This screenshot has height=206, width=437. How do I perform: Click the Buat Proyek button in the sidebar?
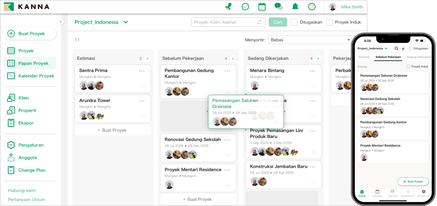click(x=30, y=33)
